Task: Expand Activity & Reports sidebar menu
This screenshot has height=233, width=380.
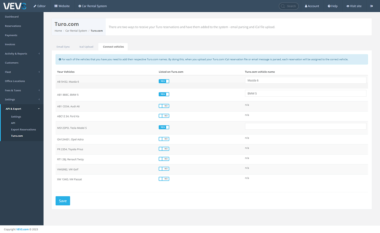Action: [22, 54]
